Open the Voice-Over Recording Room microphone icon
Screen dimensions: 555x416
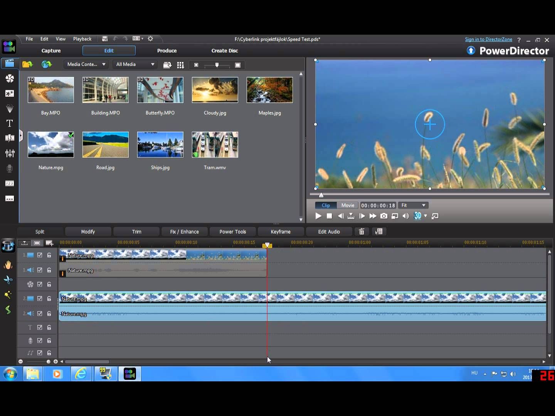click(x=10, y=168)
